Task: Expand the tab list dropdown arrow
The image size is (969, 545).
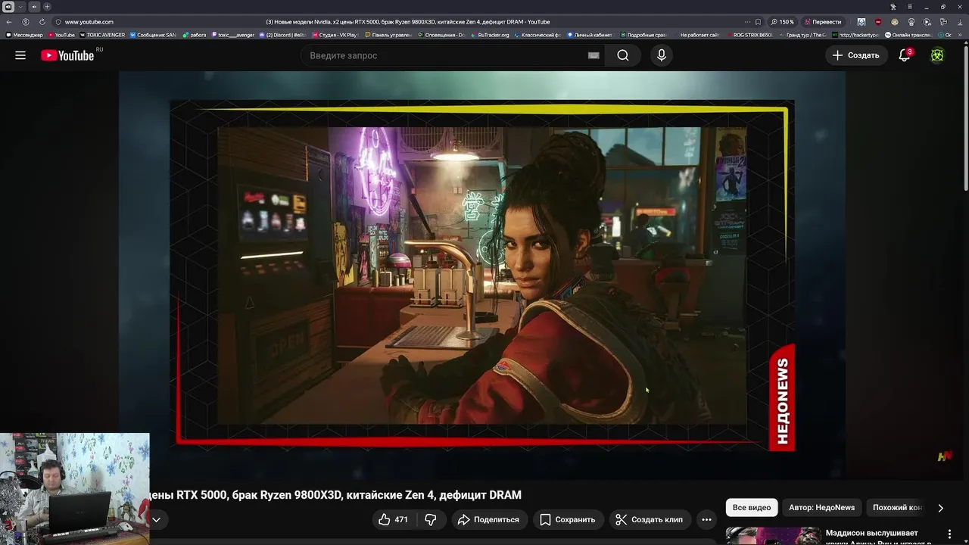Action: tap(20, 7)
